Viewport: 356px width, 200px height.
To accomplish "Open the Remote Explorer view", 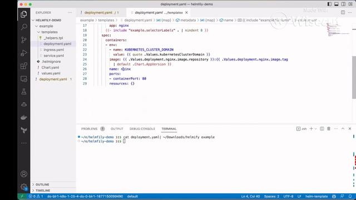I will tap(23, 79).
